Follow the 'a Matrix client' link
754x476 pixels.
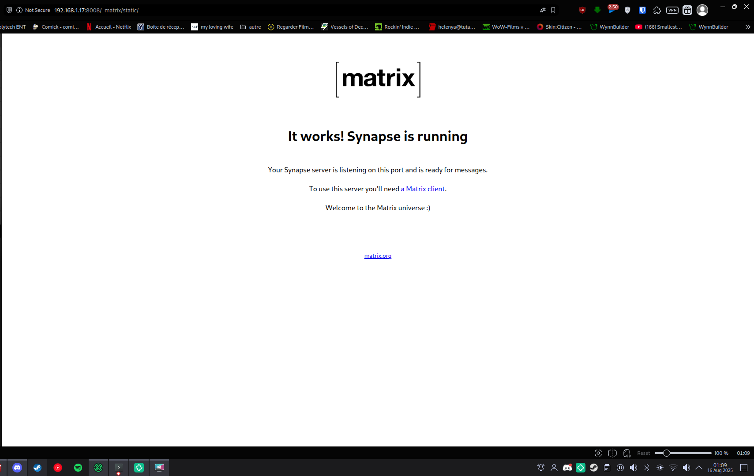pyautogui.click(x=423, y=189)
